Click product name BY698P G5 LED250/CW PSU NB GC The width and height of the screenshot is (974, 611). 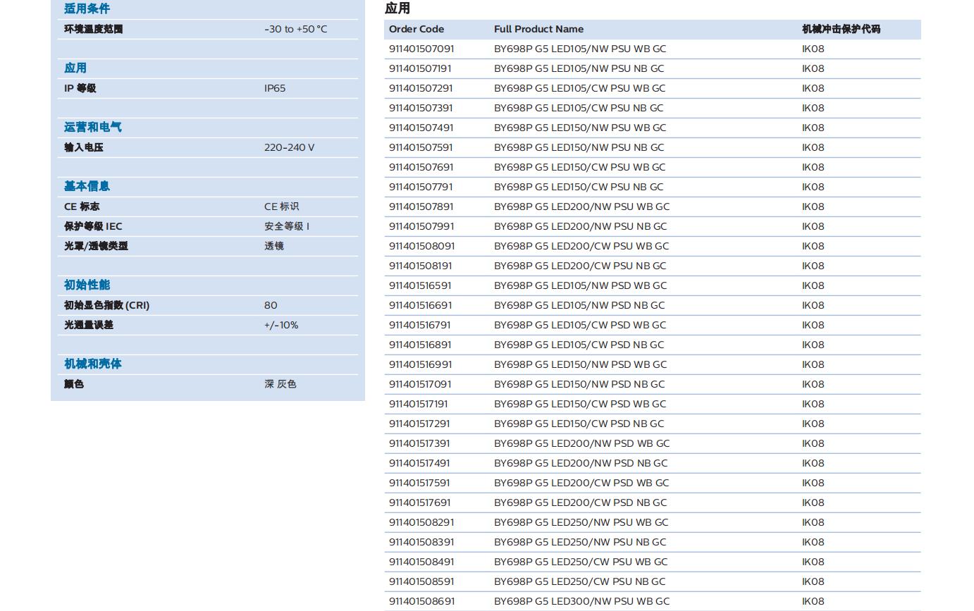[x=580, y=581]
